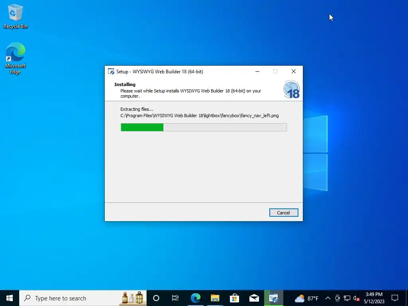
Task: Click the Meet Now tray icon
Action: (337, 298)
